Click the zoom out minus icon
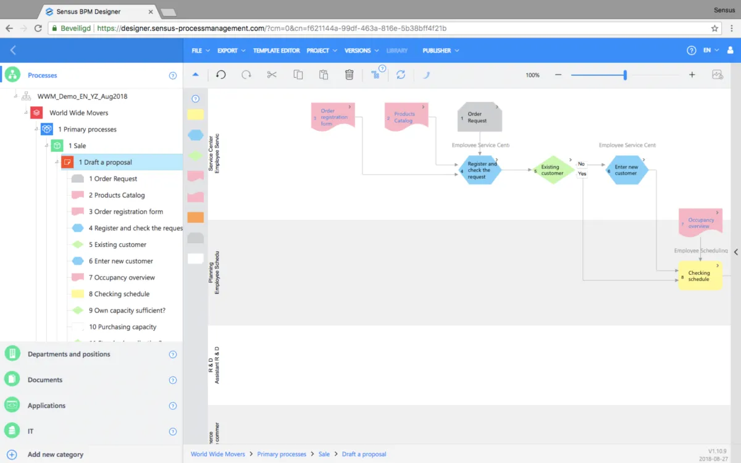The height and width of the screenshot is (463, 741). pos(558,75)
